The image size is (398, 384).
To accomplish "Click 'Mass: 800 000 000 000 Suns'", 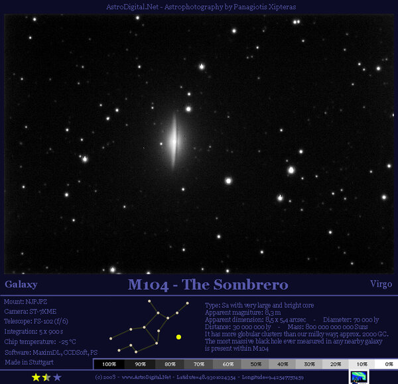I will coord(328,327).
